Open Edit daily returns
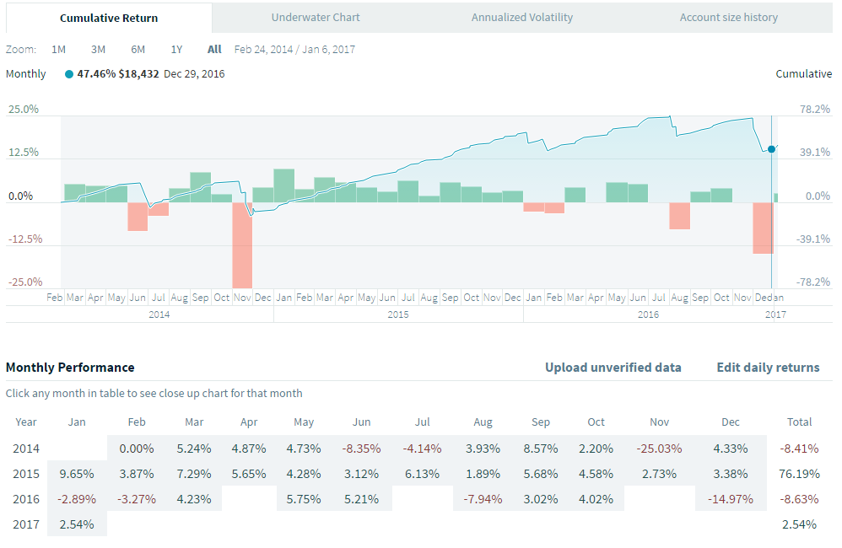Screen dimensions: 842x548 pyautogui.click(x=768, y=367)
